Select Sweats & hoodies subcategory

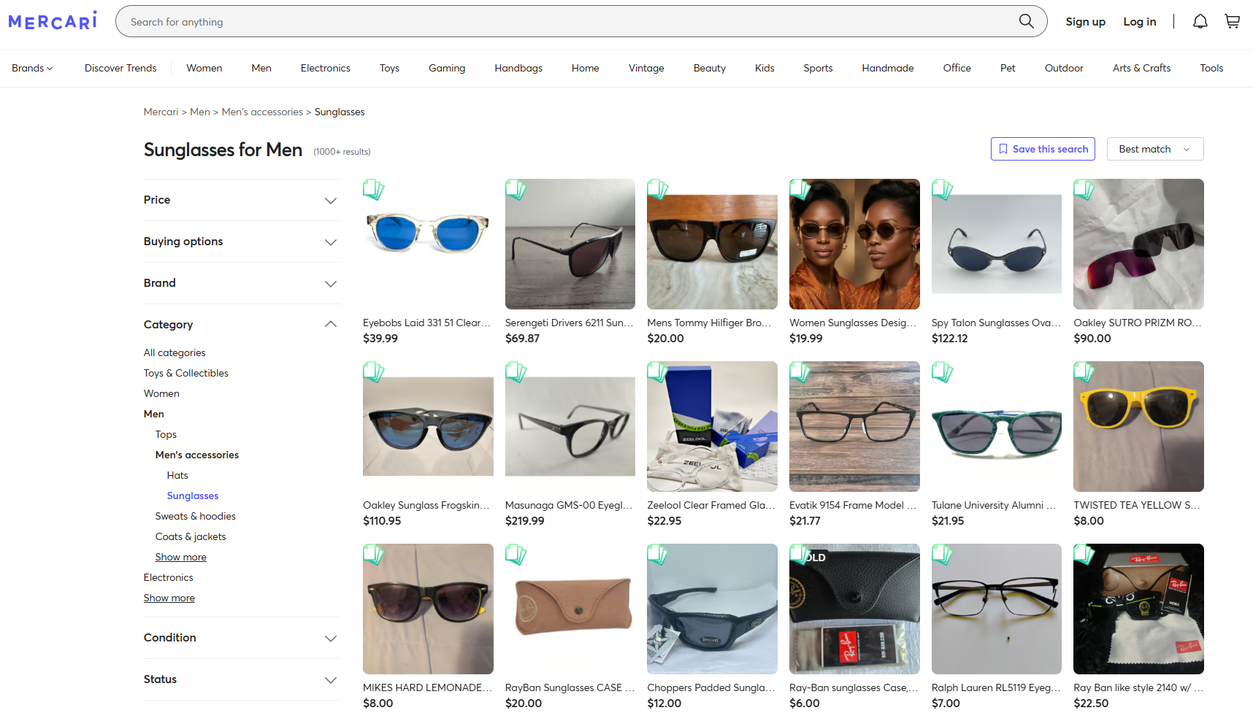tap(196, 516)
